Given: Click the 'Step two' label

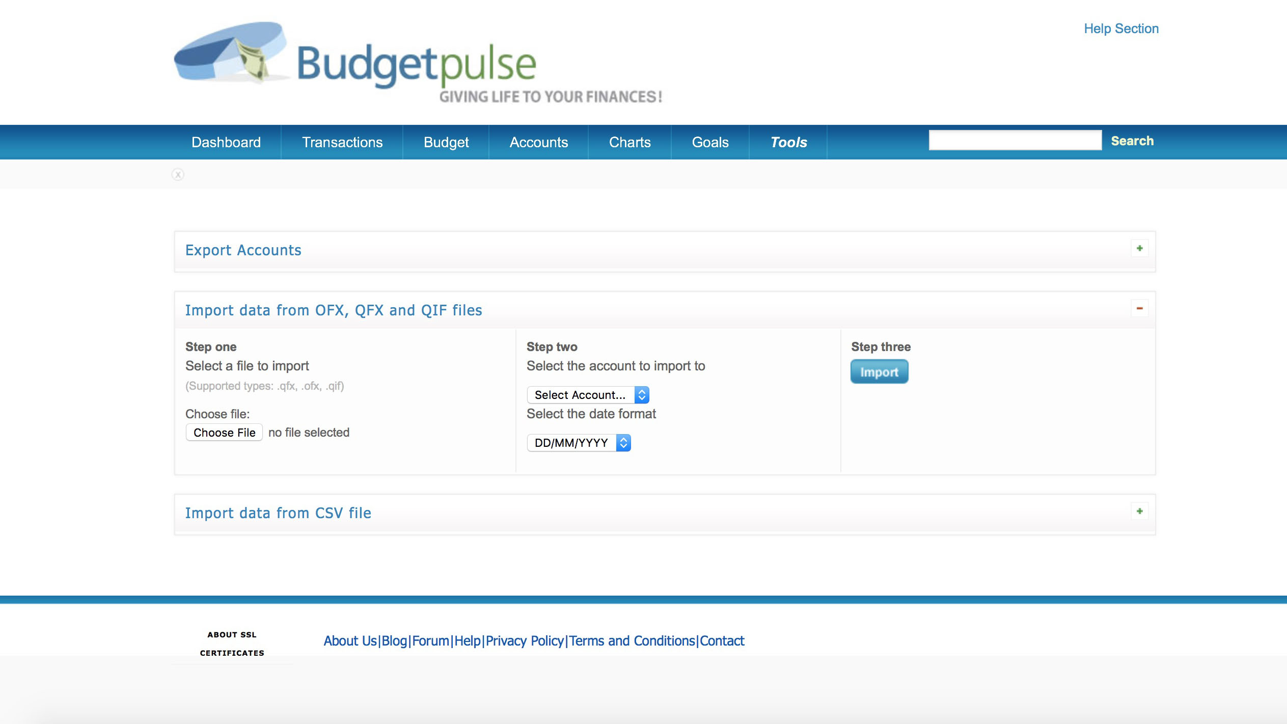Looking at the screenshot, I should point(552,347).
